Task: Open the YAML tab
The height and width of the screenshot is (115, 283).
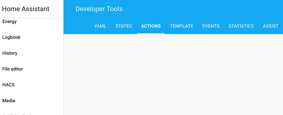Action: 100,26
